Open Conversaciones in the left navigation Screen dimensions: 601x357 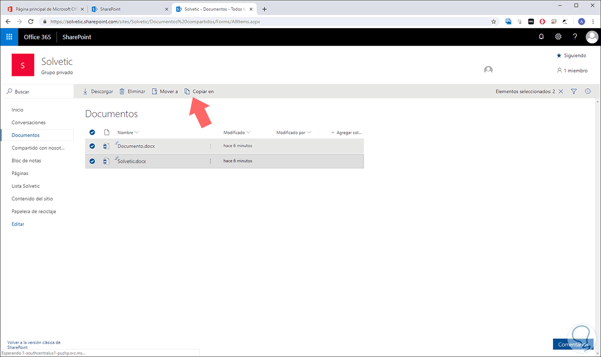[29, 122]
